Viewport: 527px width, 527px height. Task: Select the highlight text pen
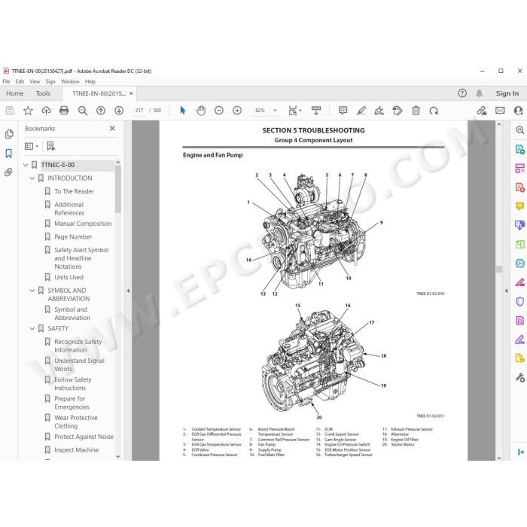click(361, 110)
